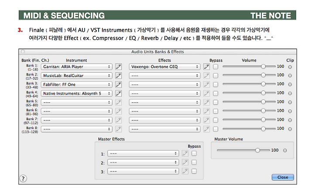This screenshot has height=189, width=314.
Task: Edit Bank 2 RealGuitar instrument (pencil icon)
Action: 118,76
